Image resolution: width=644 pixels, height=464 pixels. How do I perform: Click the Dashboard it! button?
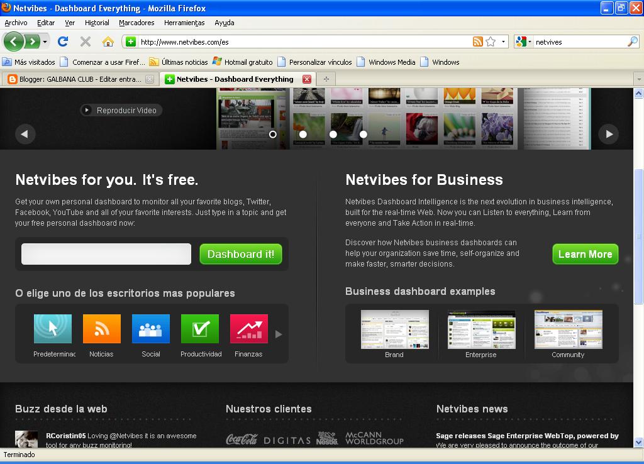click(x=241, y=253)
